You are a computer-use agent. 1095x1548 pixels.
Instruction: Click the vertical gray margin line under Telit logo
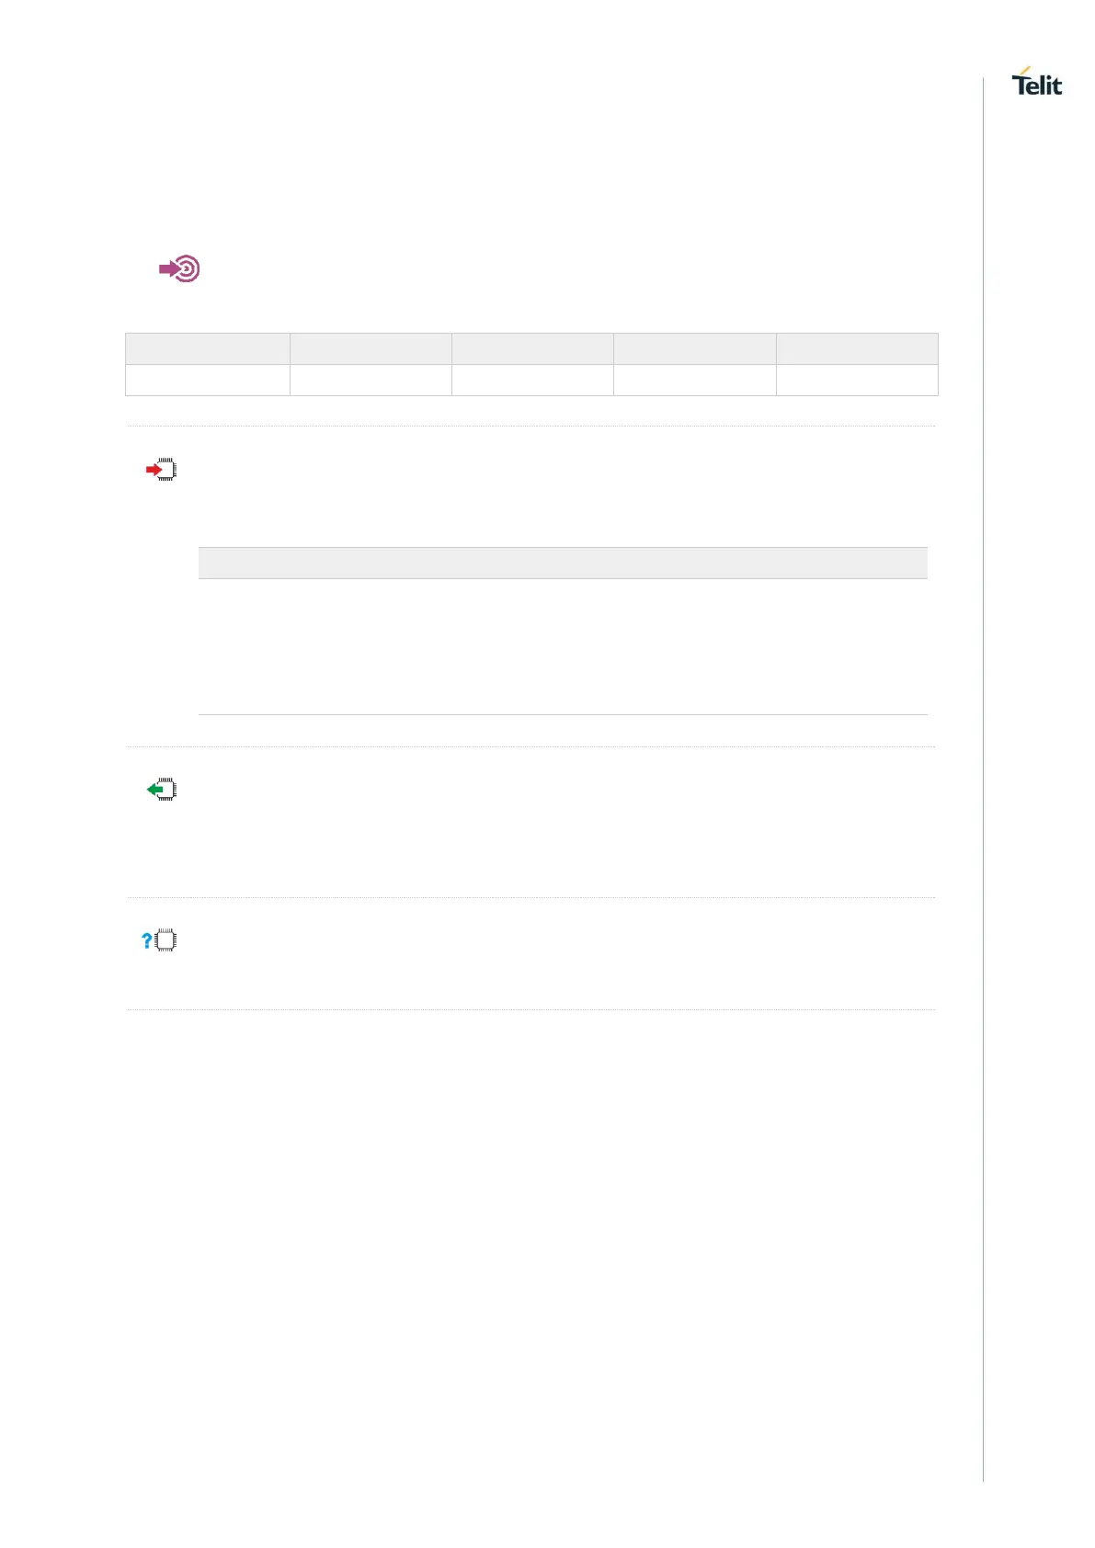click(983, 735)
